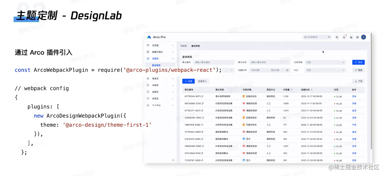Image resolution: width=385 pixels, height=176 pixels.
Task: Click the 仪表盘 dashboard menu icon
Action: click(x=148, y=45)
